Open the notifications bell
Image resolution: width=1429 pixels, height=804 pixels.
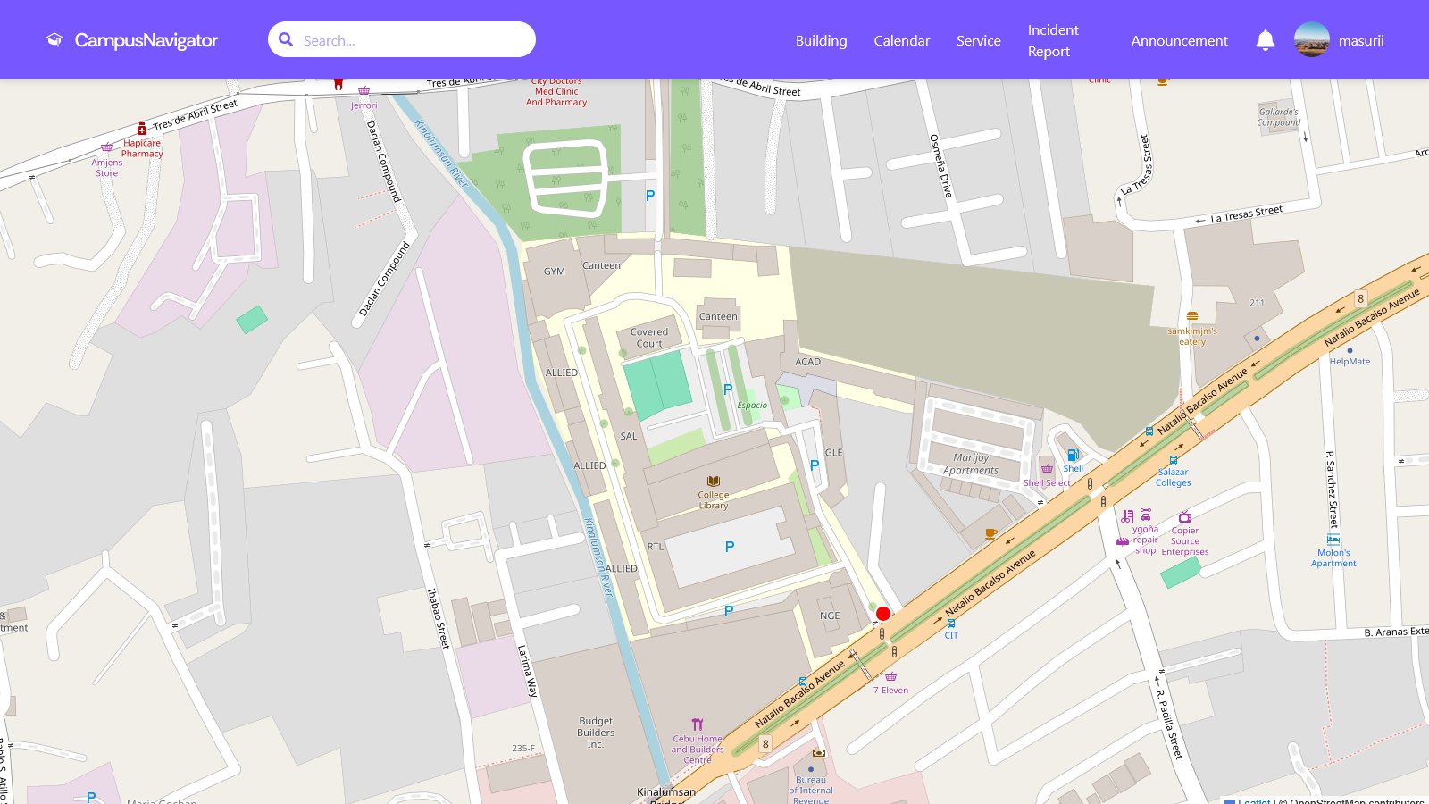pyautogui.click(x=1265, y=40)
